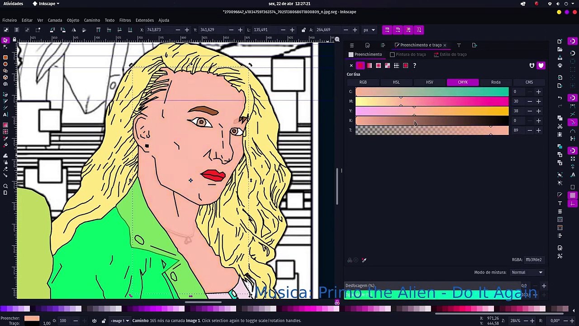Select the Text tool in toolbox
Image resolution: width=579 pixels, height=326 pixels.
coord(5,115)
